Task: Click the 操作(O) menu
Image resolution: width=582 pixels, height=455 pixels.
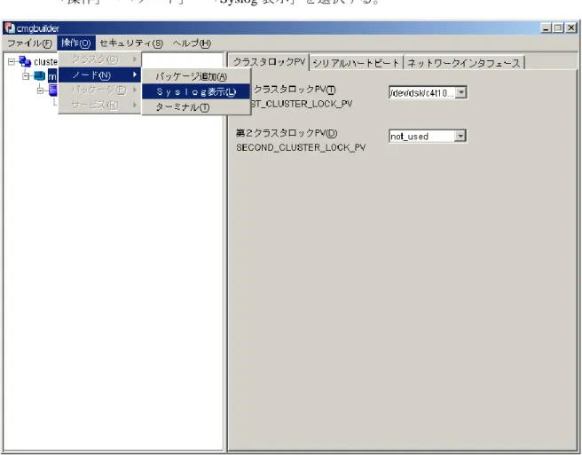Action: [76, 43]
